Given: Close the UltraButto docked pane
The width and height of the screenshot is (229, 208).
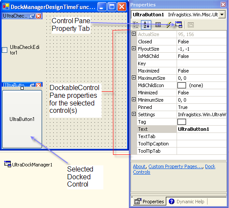Looking at the screenshot, I should tap(39, 85).
